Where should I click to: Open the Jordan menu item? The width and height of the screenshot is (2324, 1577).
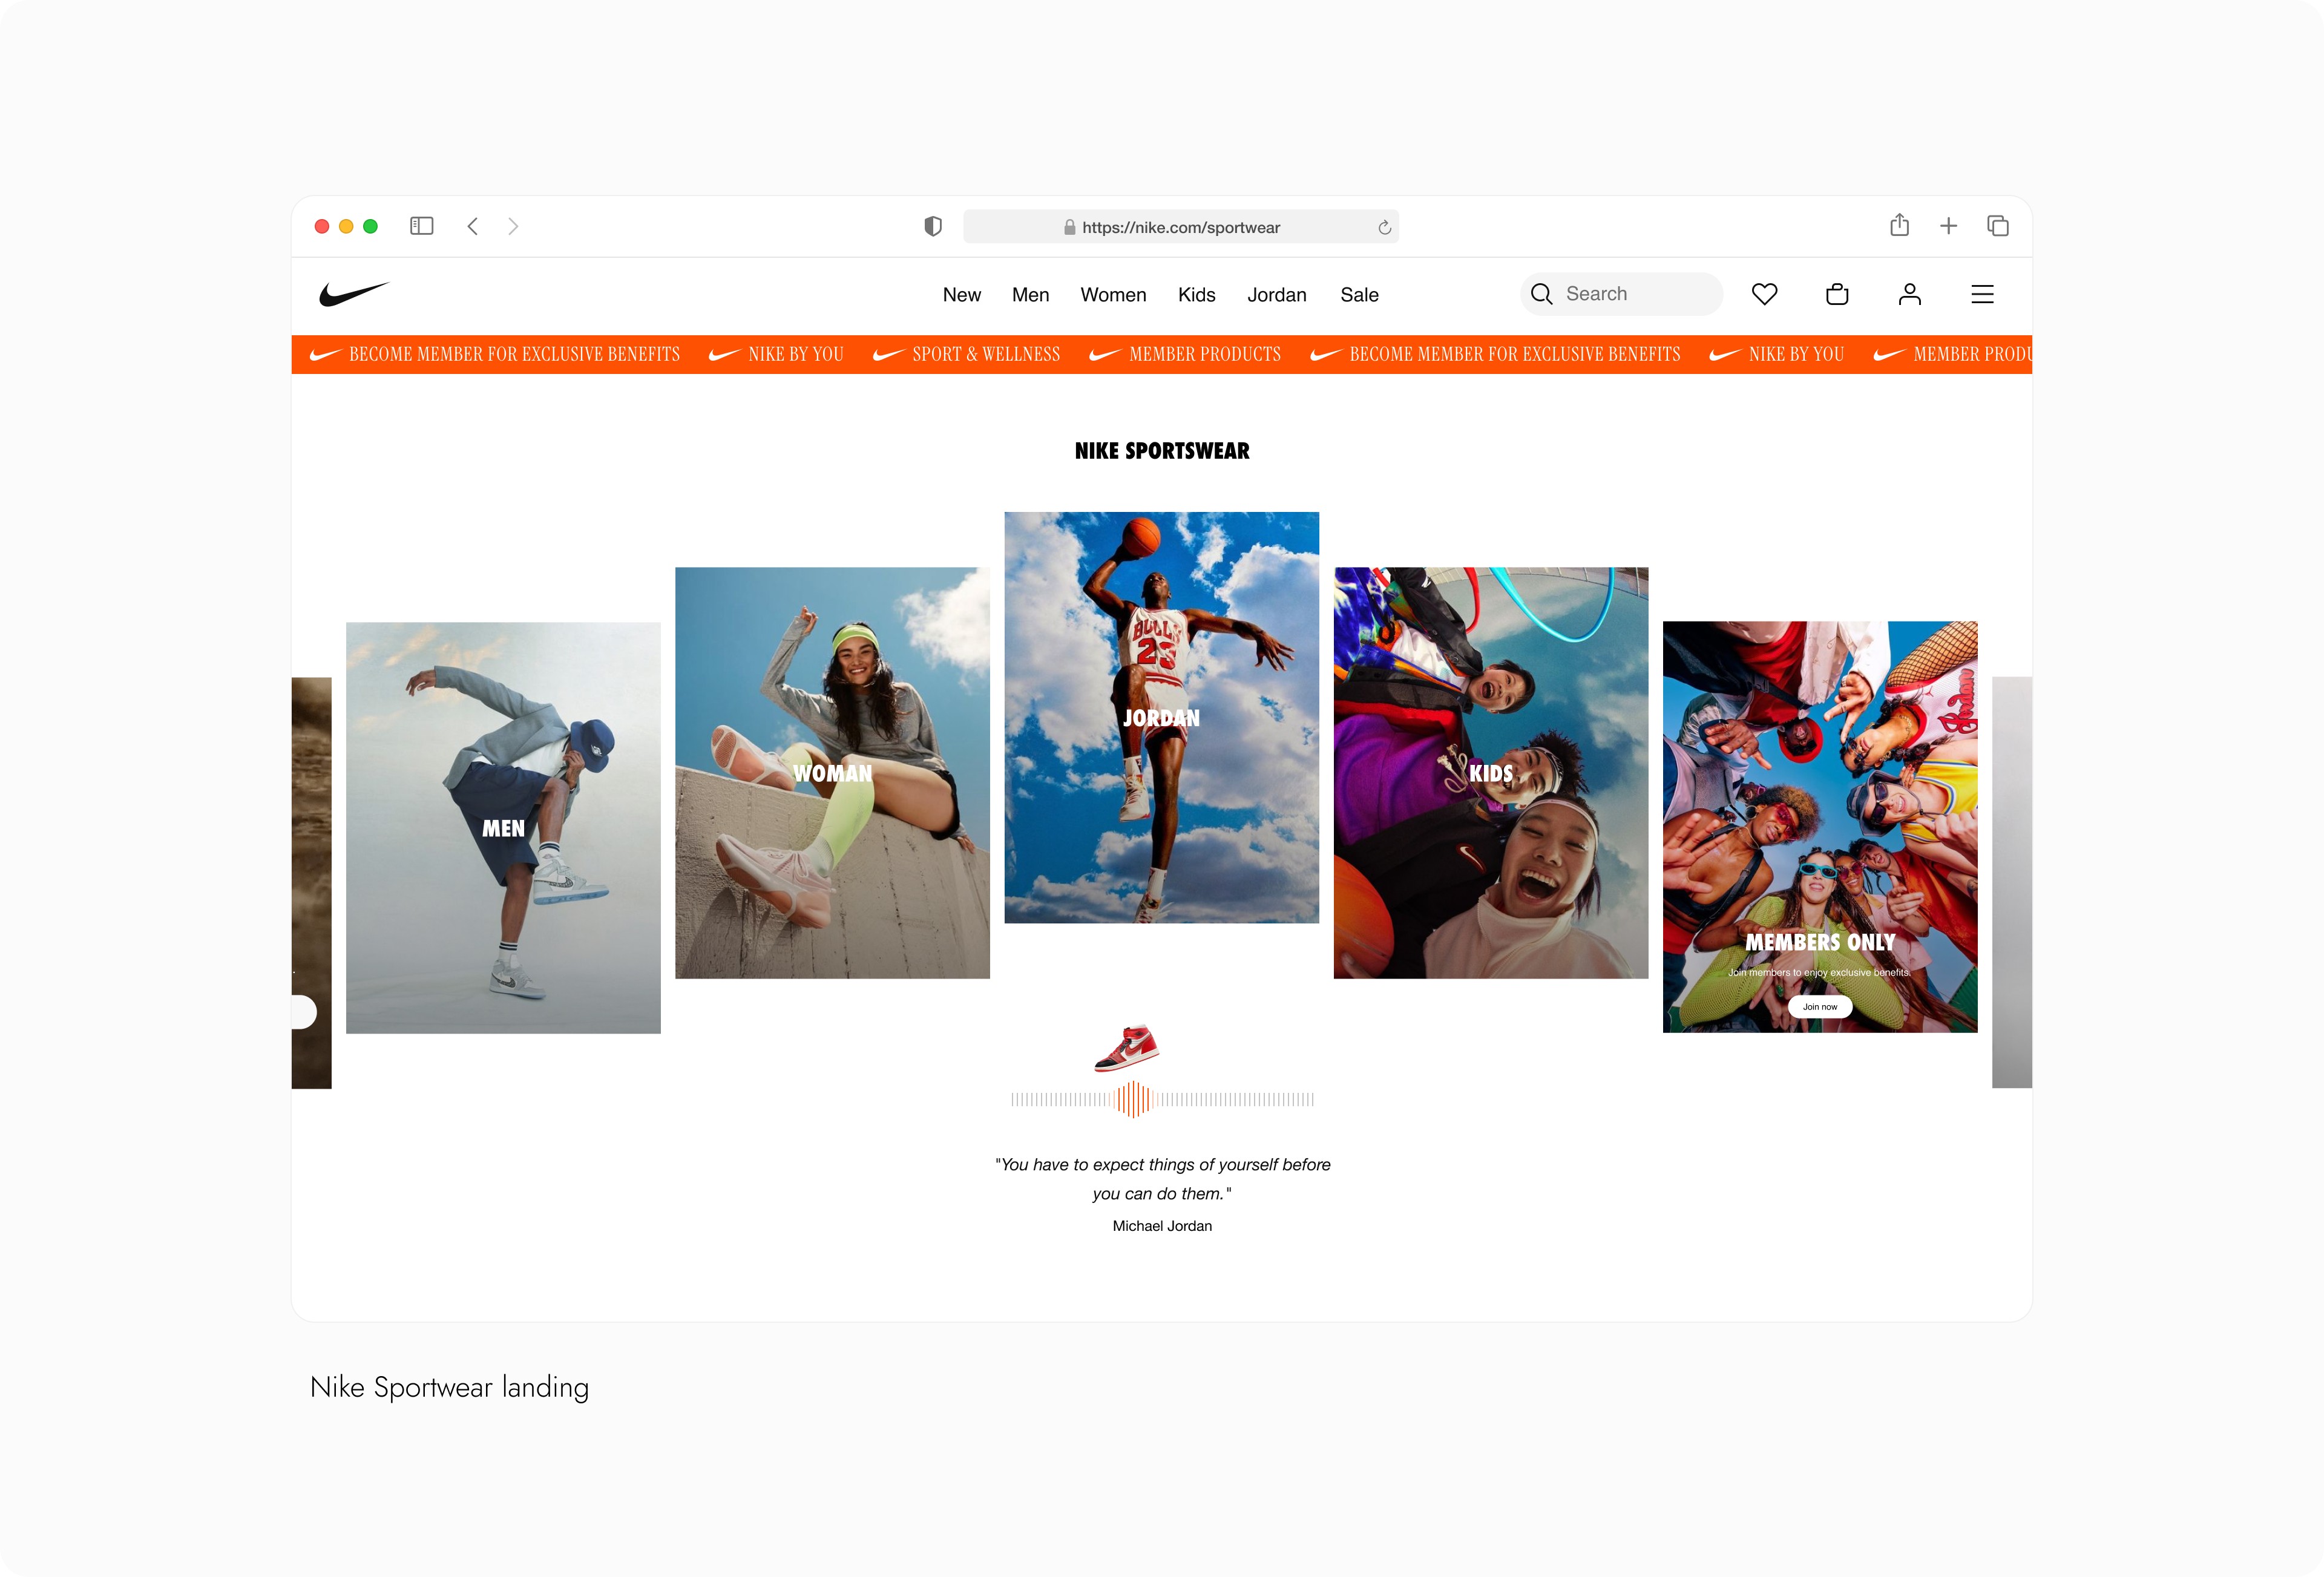tap(1277, 295)
